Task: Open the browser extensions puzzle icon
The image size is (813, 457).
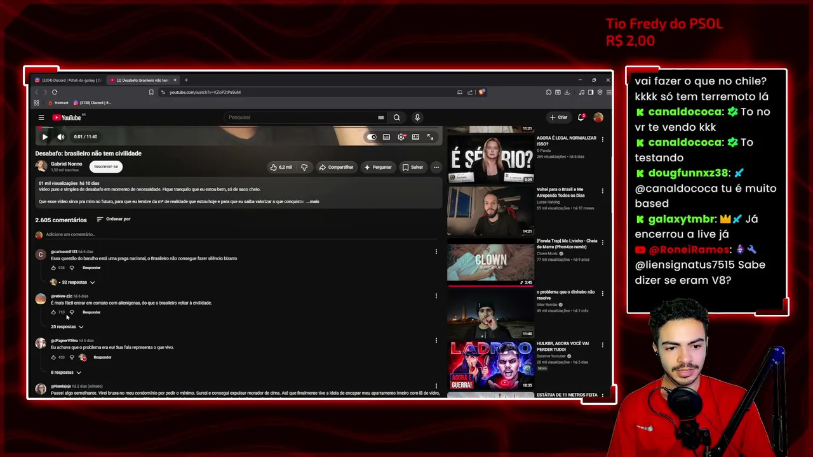Action: point(549,92)
